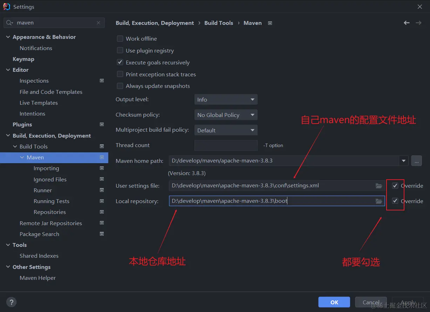Clear the maven search text
This screenshot has height=312, width=430.
98,23
